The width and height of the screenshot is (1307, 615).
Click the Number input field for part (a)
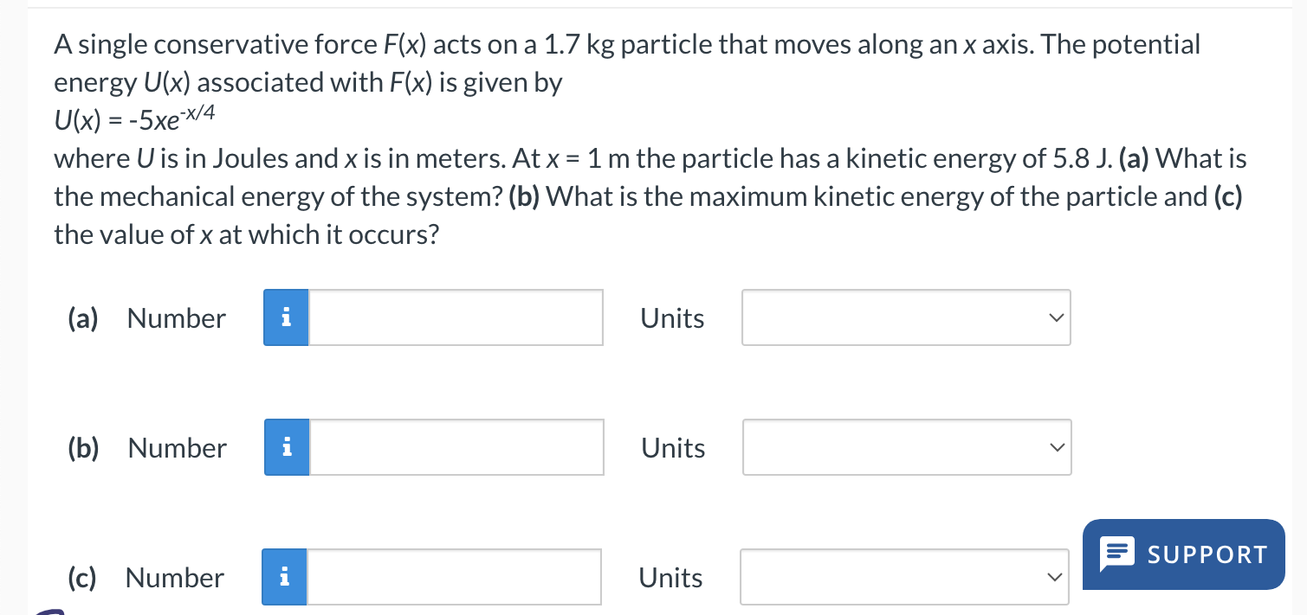(455, 317)
